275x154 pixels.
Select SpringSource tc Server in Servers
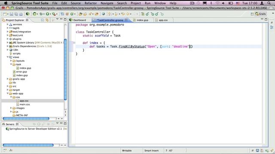pos(35,129)
